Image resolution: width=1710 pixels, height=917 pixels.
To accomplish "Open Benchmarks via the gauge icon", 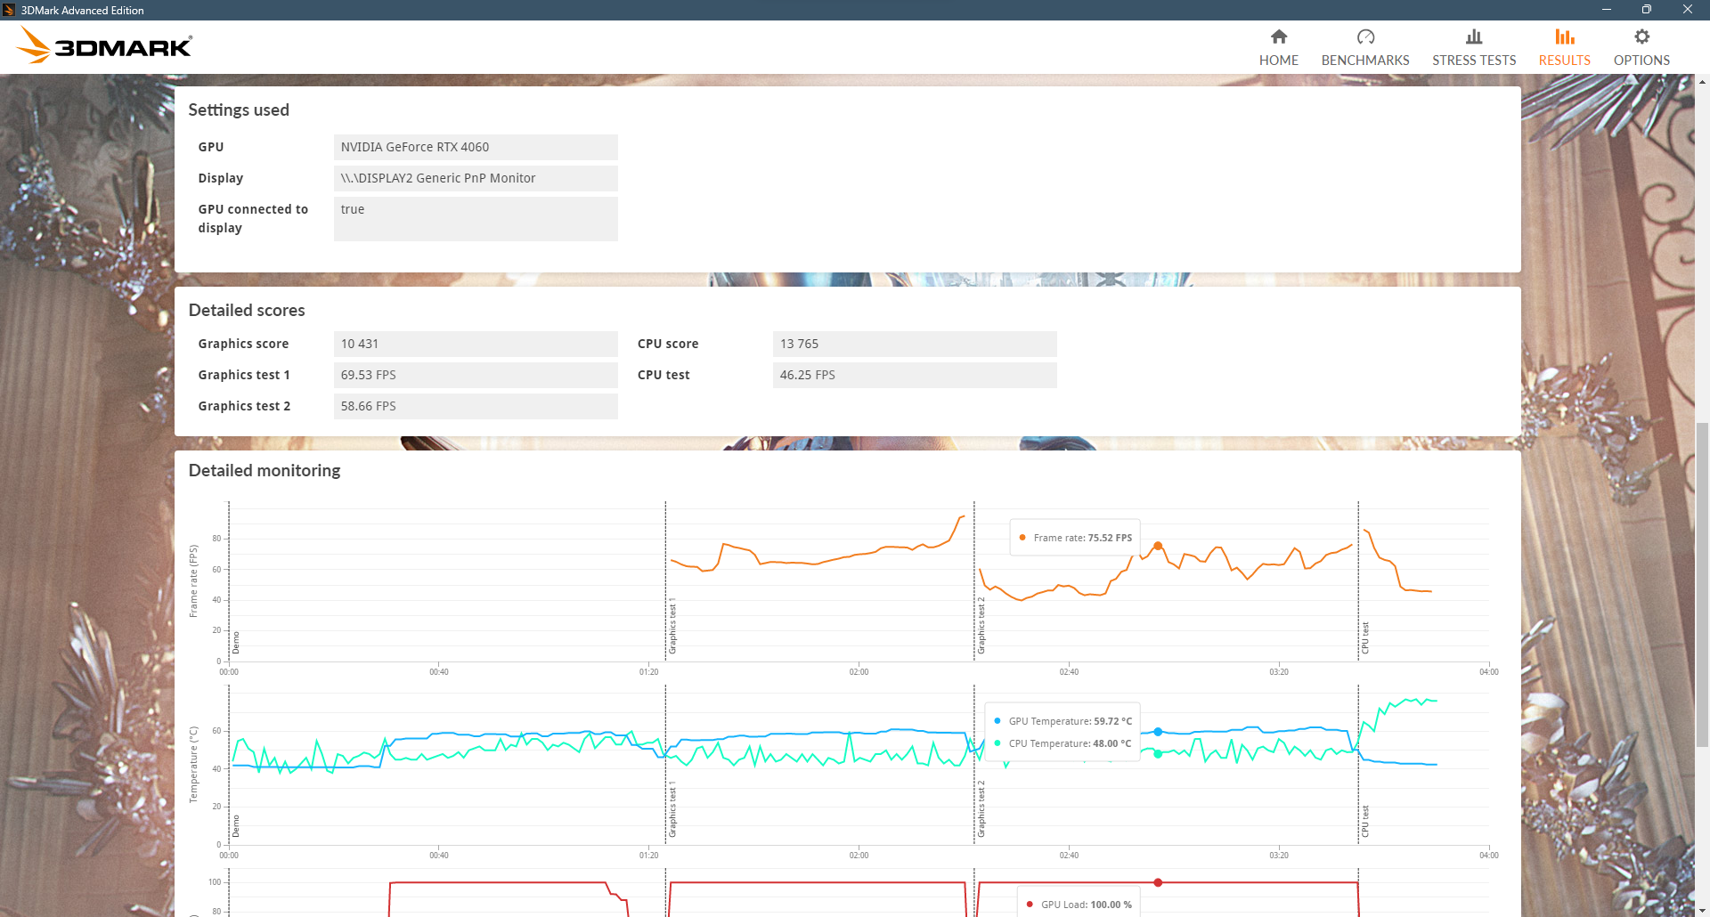I will pyautogui.click(x=1364, y=37).
